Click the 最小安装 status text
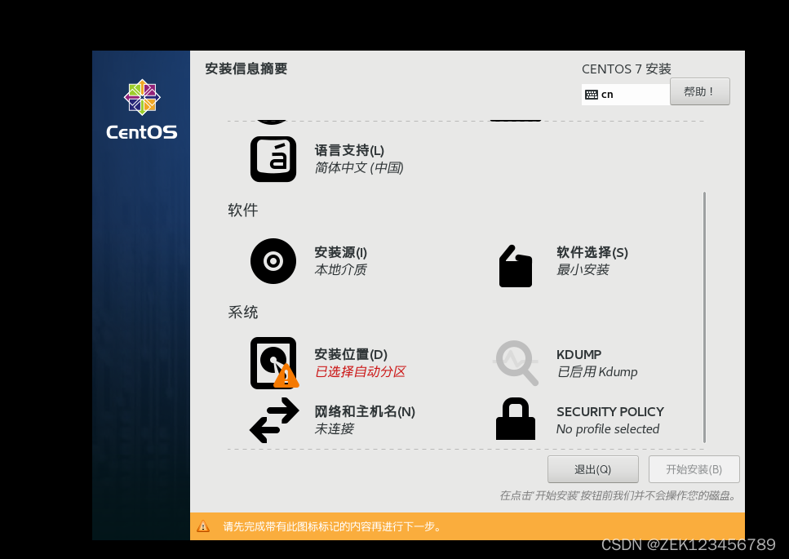 [583, 269]
